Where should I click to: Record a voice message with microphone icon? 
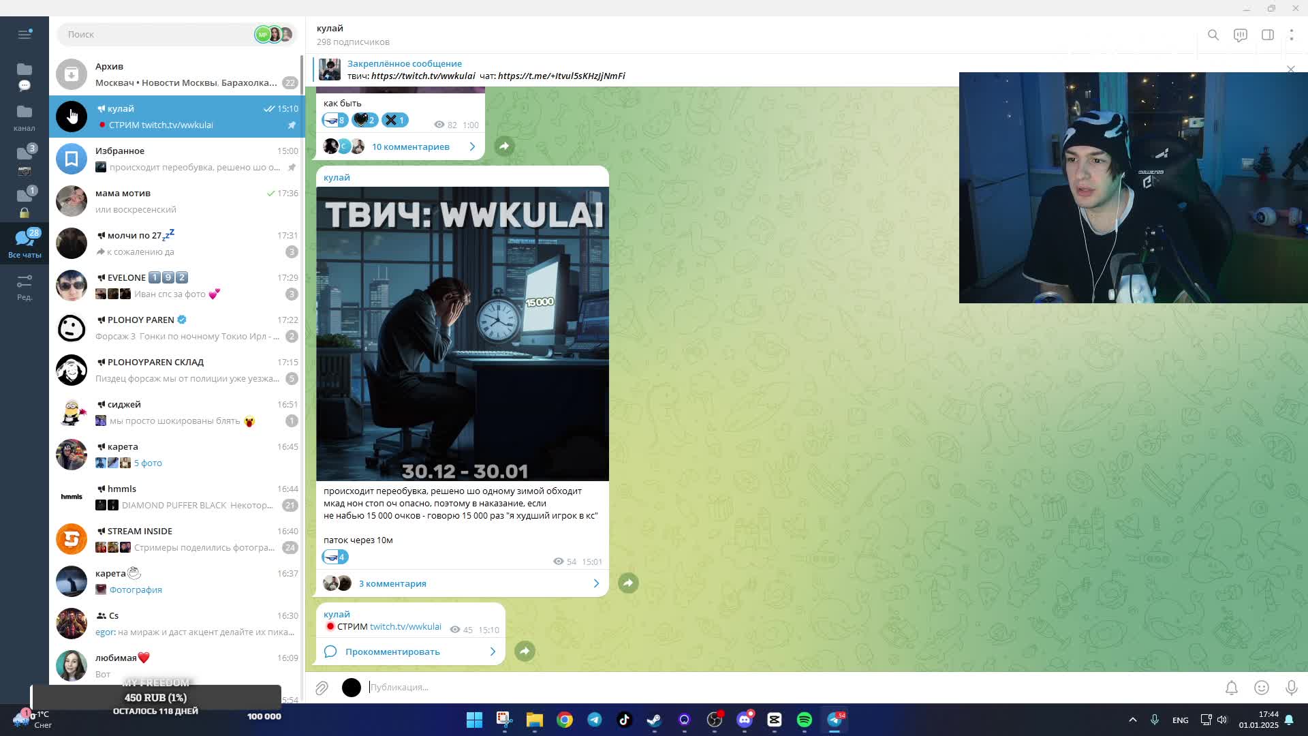click(1292, 688)
